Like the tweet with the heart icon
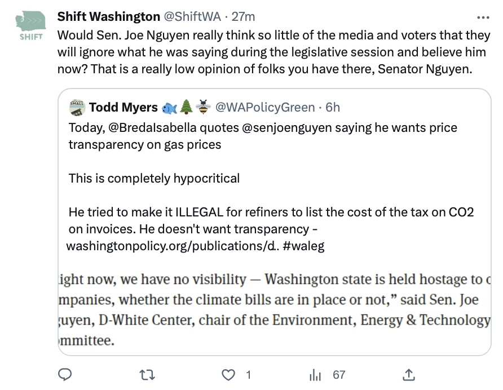 (228, 375)
